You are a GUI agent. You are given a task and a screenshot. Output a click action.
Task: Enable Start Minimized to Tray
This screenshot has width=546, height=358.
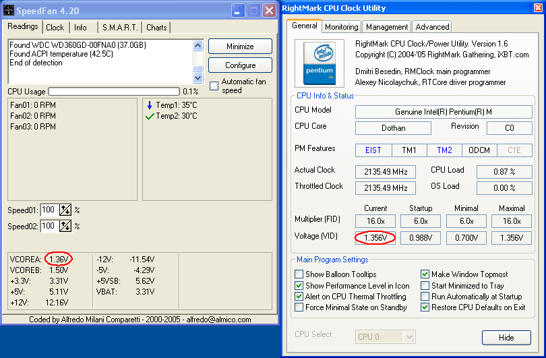425,286
